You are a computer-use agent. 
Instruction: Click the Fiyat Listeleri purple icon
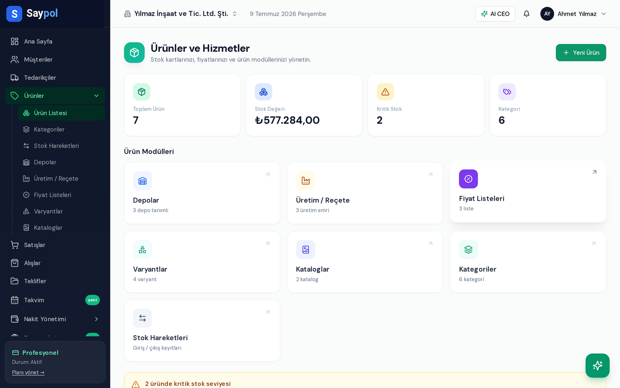pos(468,179)
